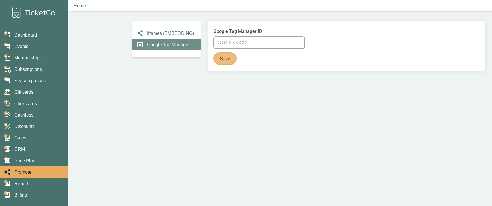Click the Gates scanner icon
492x206 pixels.
tap(7, 138)
